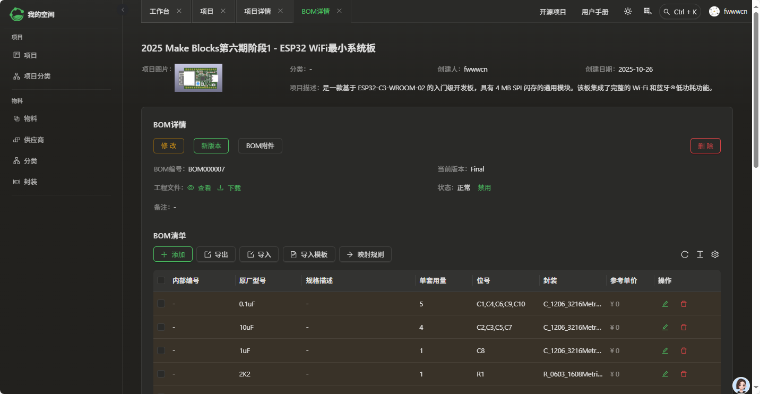Viewport: 760px width, 394px height.
Task: Collapse sidebar with left chevron
Action: coord(123,10)
